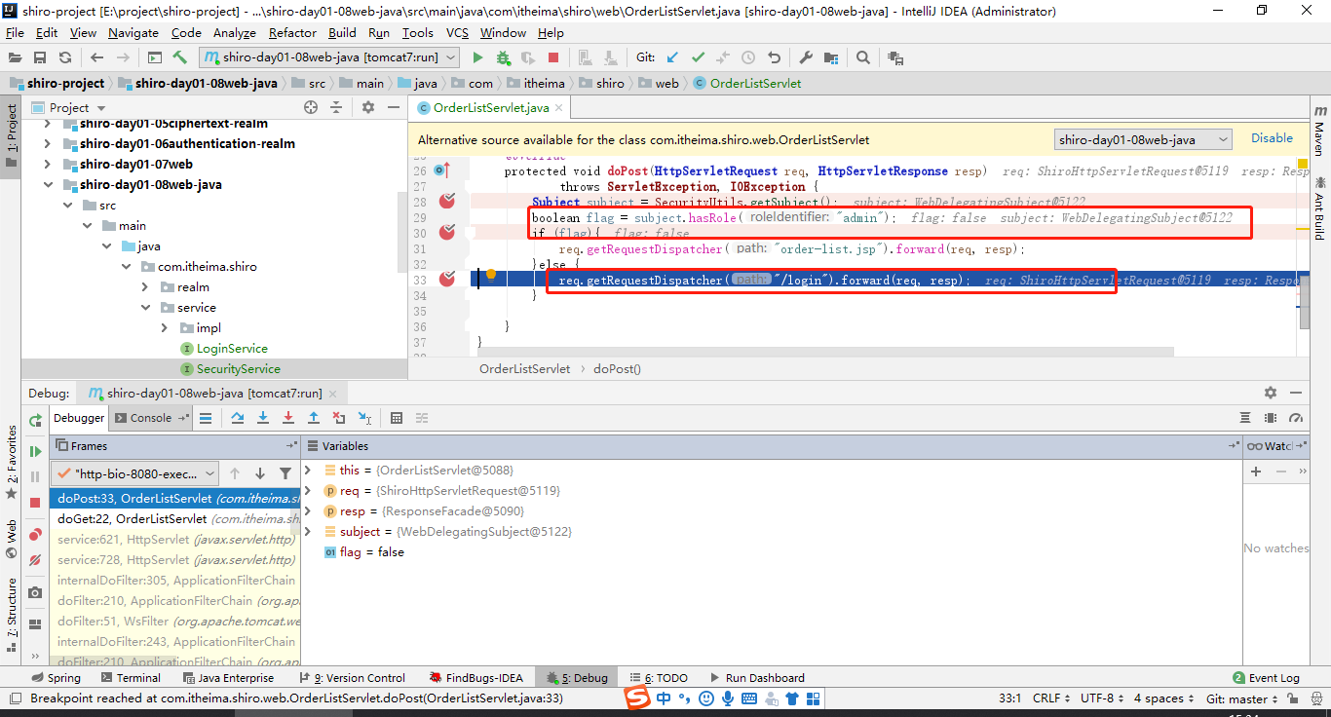Open the Event Log button

(x=1267, y=678)
